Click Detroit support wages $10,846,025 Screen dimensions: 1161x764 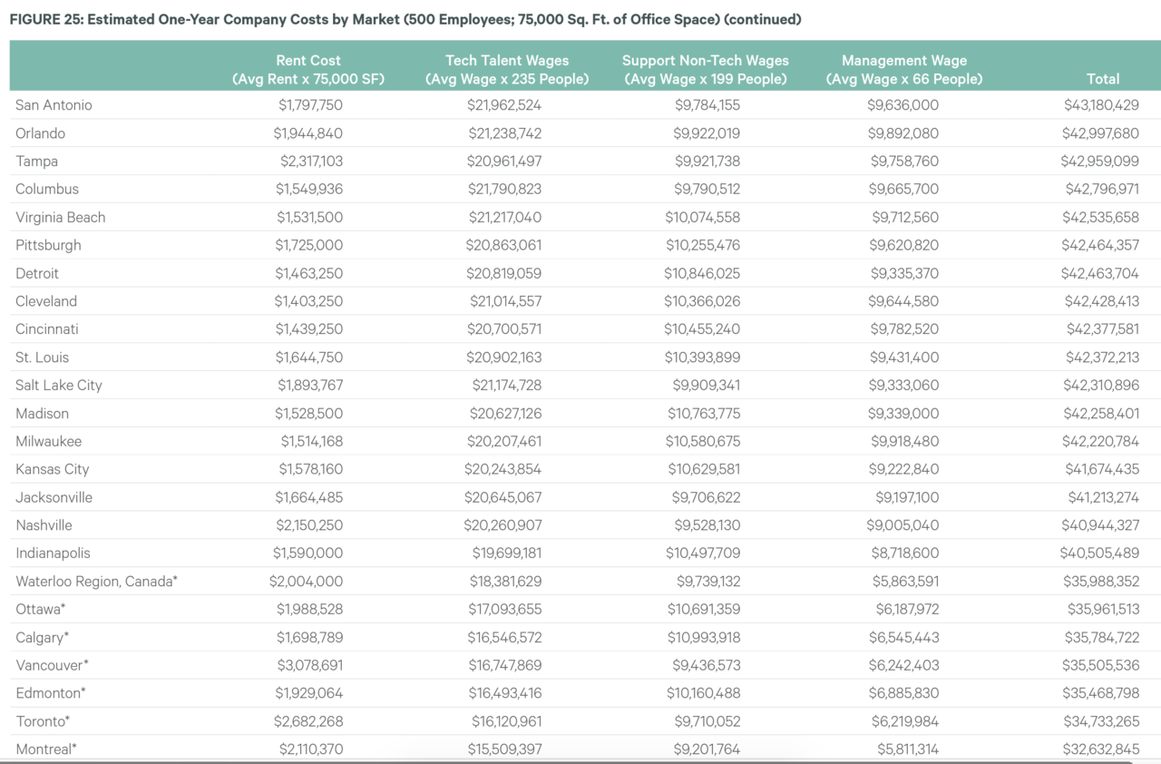pos(703,273)
